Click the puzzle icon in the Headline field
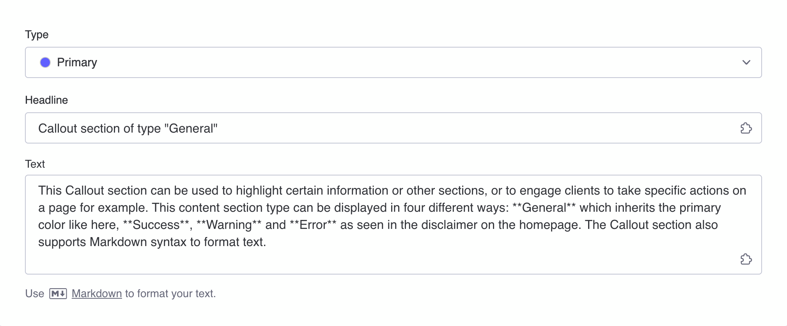Screen dimensions: 787x326 746,128
